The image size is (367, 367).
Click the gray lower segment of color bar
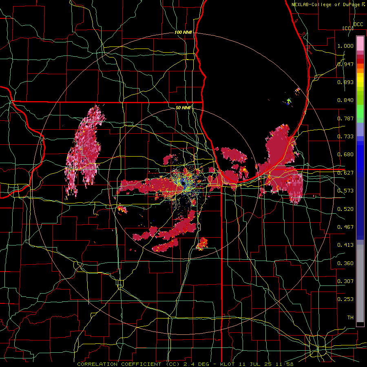(360, 283)
